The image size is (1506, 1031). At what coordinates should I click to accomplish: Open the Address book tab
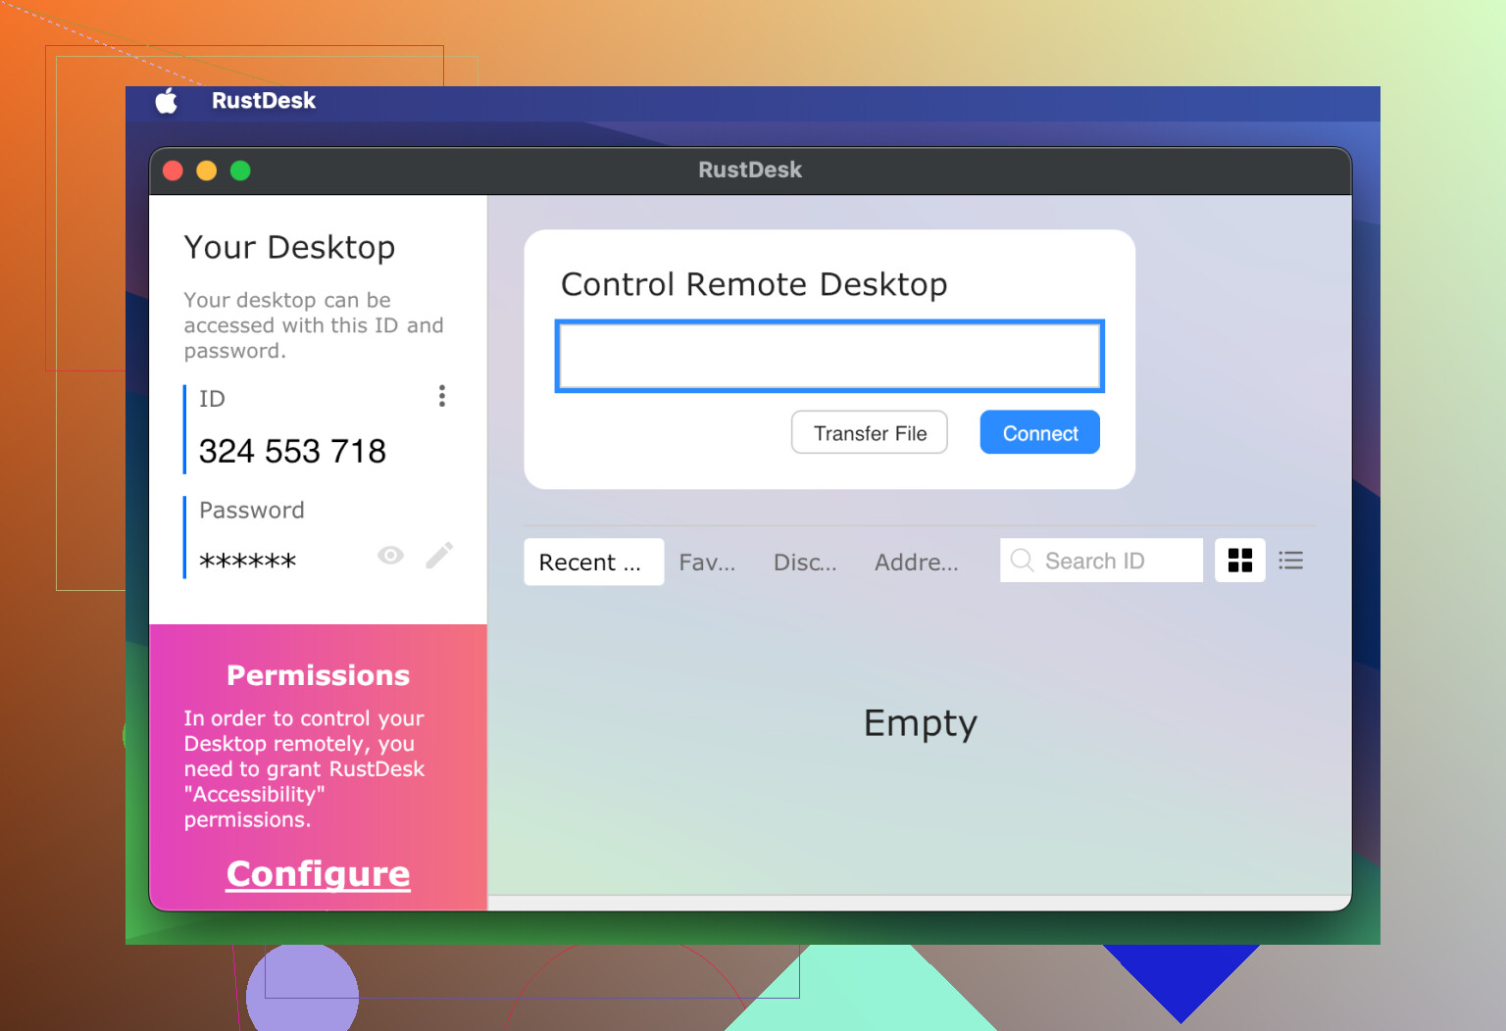(x=917, y=563)
